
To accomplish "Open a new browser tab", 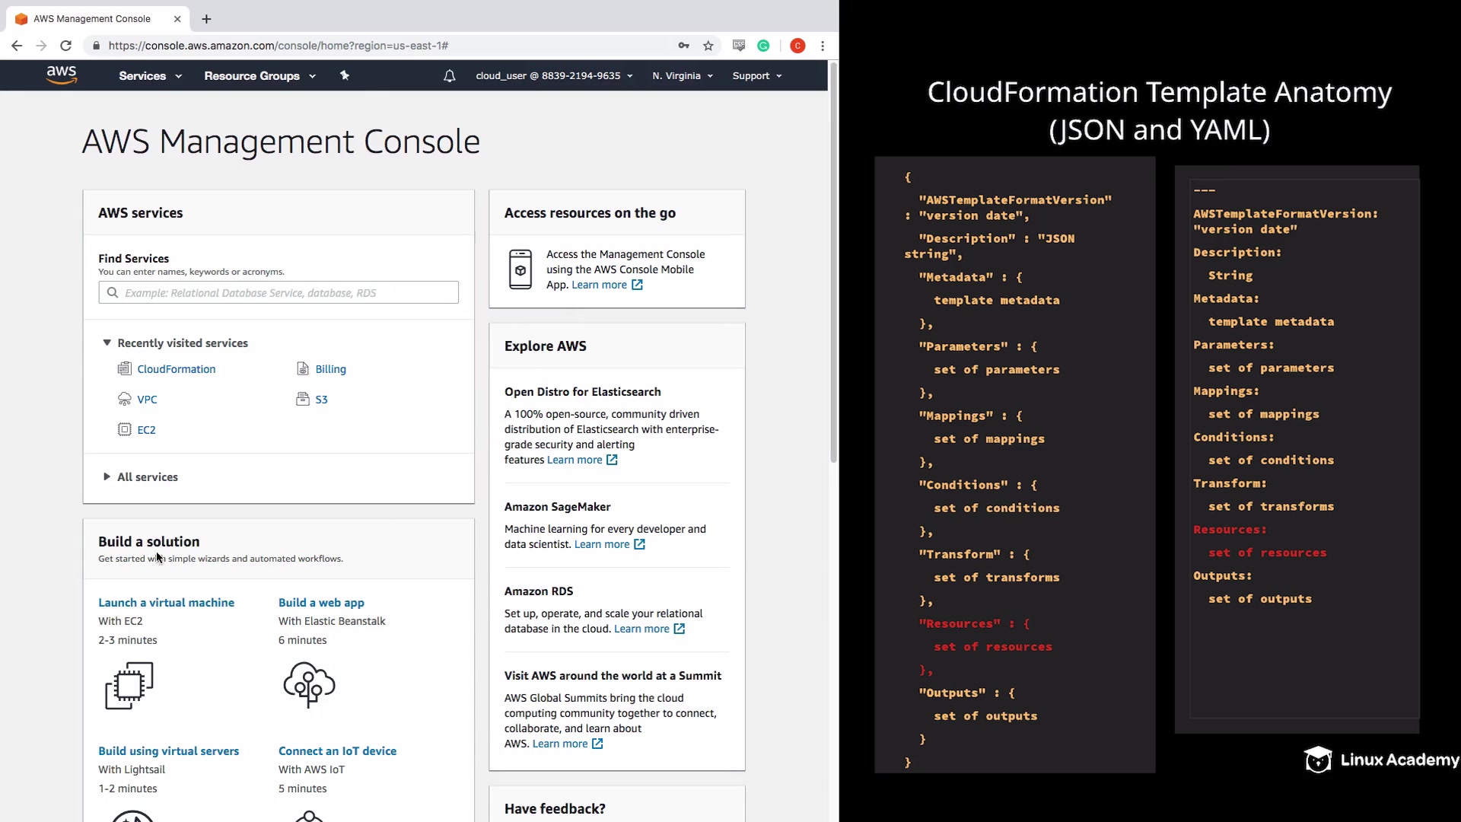I will (206, 19).
